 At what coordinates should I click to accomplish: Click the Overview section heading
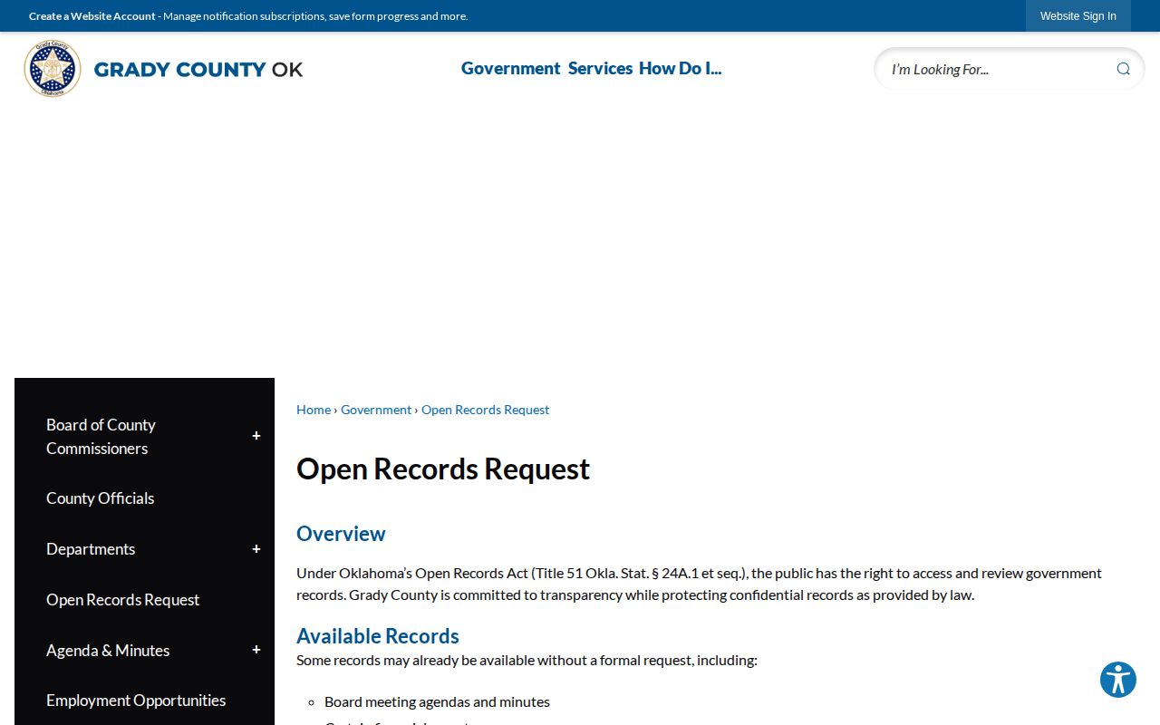point(341,534)
